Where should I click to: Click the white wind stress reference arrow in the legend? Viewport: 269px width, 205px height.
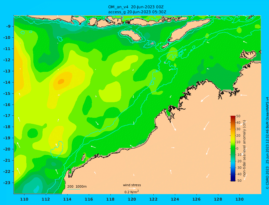(x=132, y=189)
